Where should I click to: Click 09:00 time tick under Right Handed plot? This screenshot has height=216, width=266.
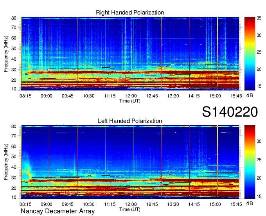47,96
